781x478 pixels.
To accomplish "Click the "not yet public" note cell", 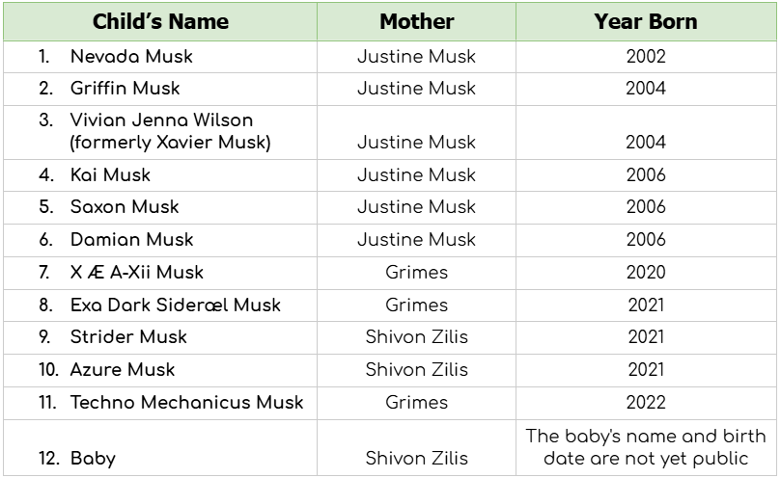I will (x=645, y=448).
